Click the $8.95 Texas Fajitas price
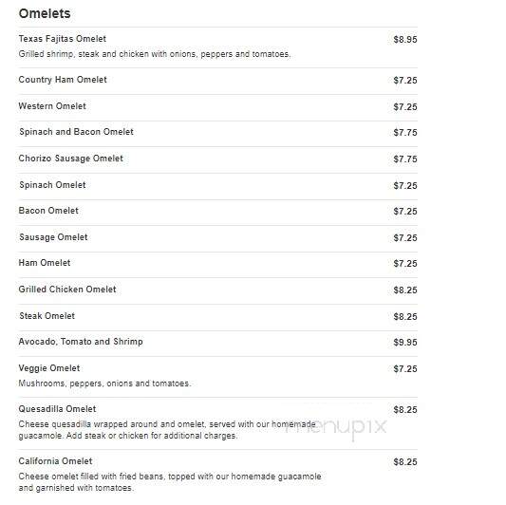 405,40
